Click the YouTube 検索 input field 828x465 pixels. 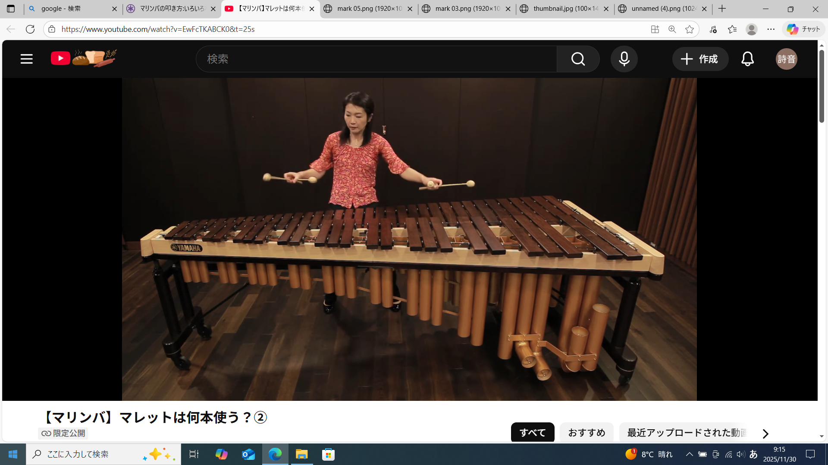pos(376,59)
